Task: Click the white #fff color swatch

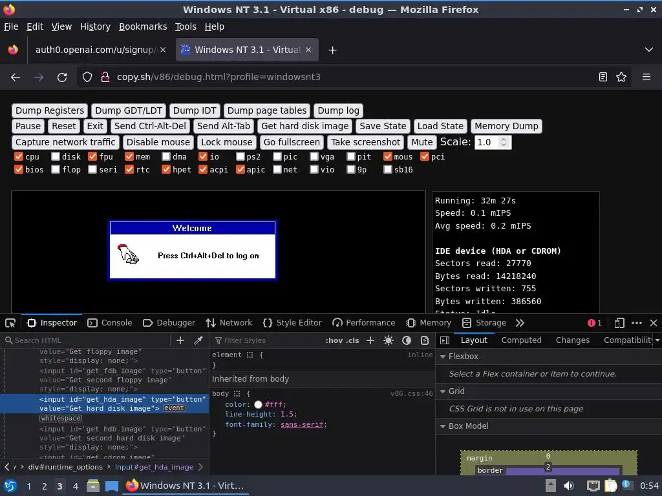Action: [258, 405]
